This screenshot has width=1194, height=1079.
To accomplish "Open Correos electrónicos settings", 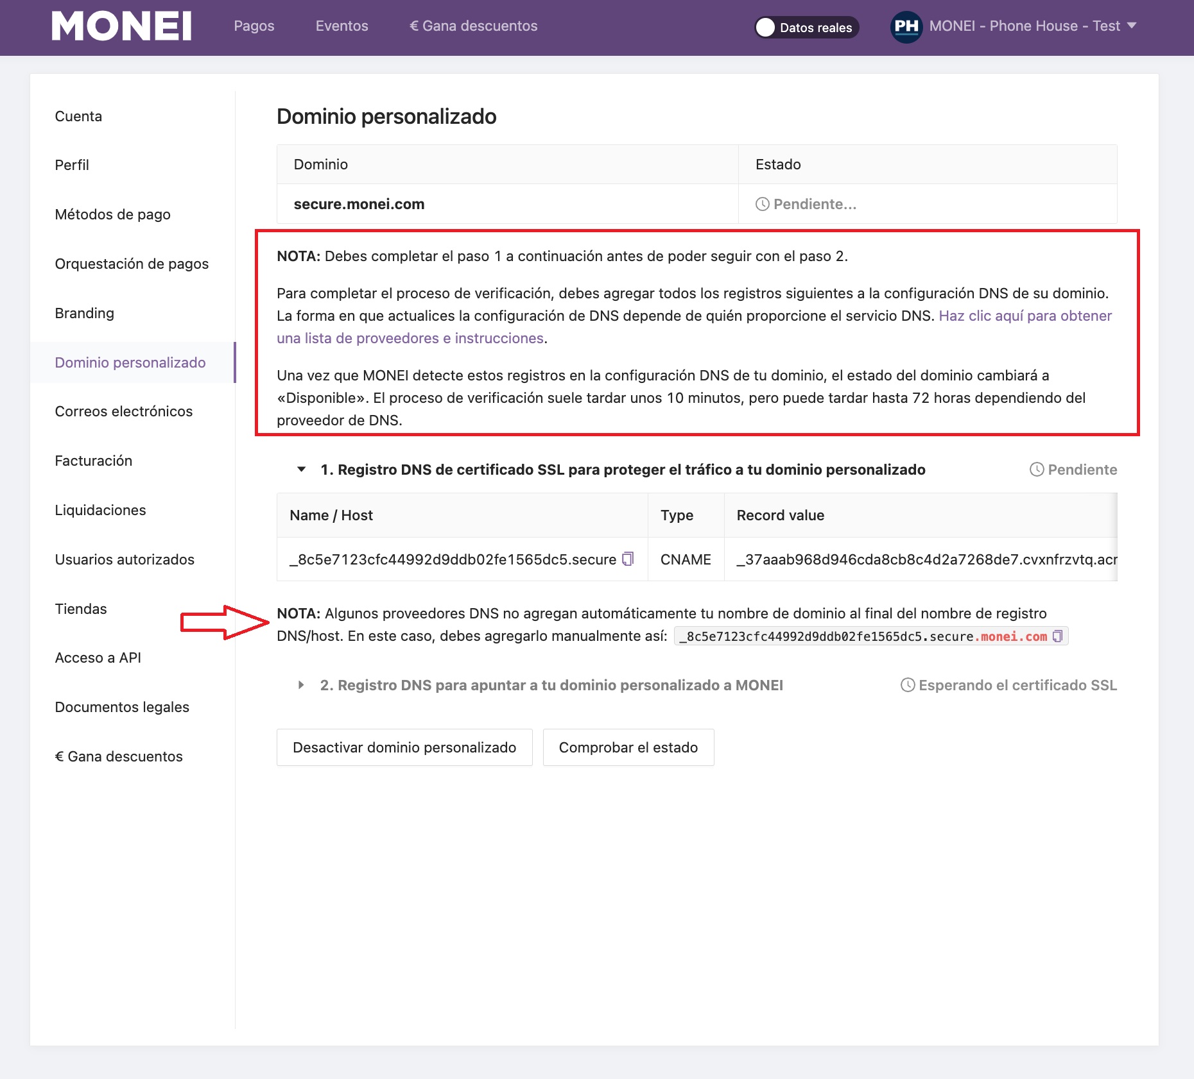I will 123,411.
